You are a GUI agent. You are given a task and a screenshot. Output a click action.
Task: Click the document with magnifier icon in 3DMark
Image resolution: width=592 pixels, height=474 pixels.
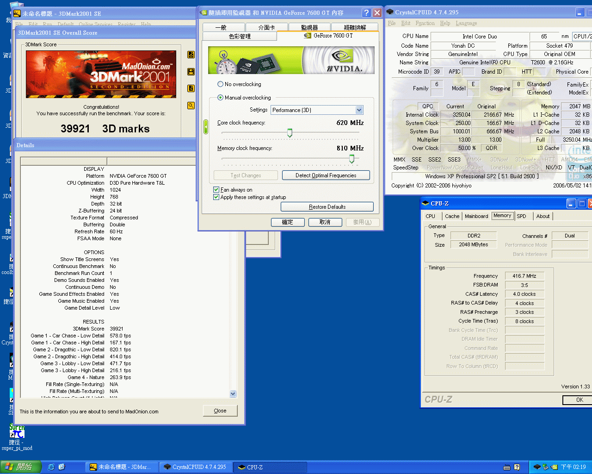point(191,88)
